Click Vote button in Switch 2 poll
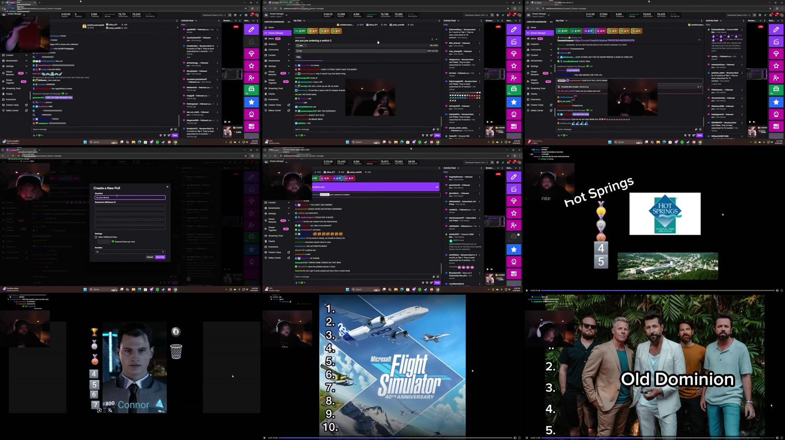This screenshot has width=785, height=440. [x=298, y=57]
